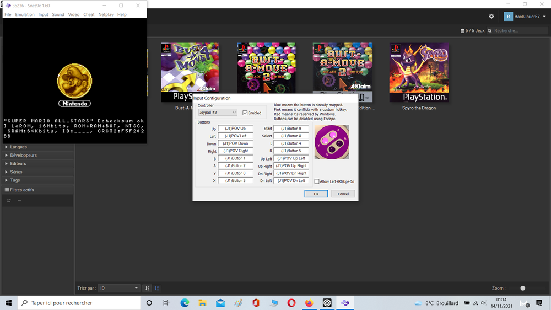Select the Spyro the Dragon game cover
551x310 pixels.
[x=419, y=73]
